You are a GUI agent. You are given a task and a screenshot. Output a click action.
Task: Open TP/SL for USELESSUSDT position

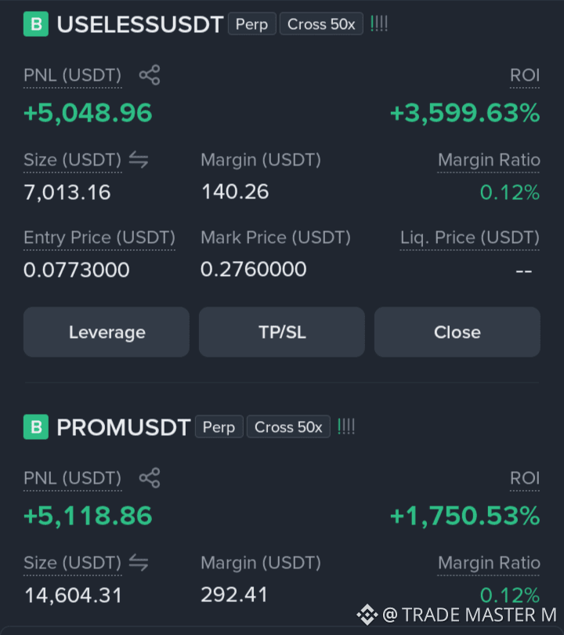tap(282, 332)
